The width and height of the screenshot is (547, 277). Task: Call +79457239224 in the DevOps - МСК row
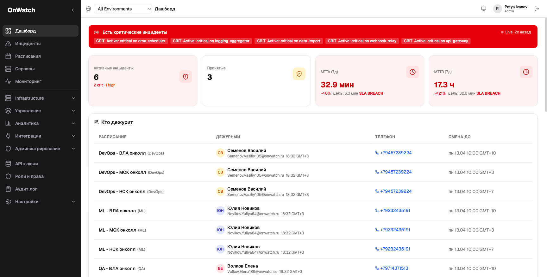[x=393, y=172]
